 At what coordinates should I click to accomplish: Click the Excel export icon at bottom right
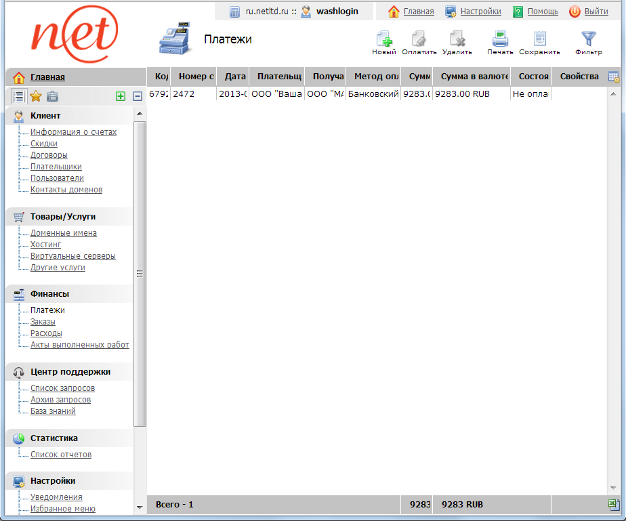click(614, 505)
